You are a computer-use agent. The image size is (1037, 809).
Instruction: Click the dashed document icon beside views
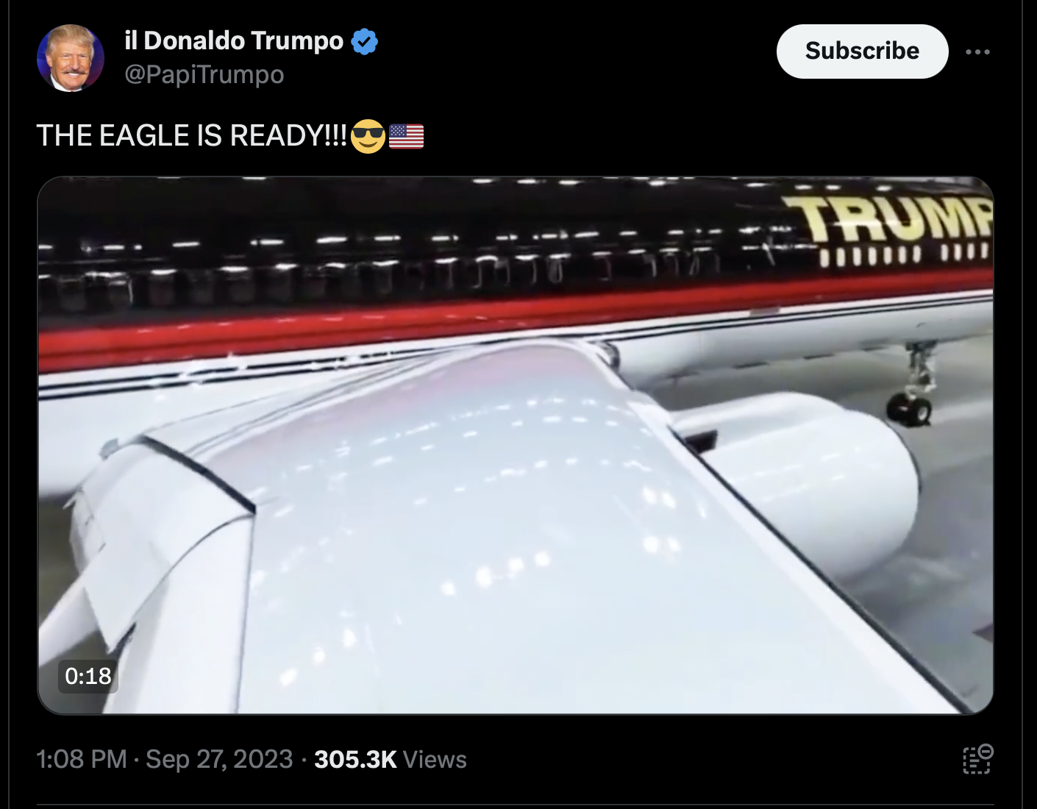tap(978, 759)
